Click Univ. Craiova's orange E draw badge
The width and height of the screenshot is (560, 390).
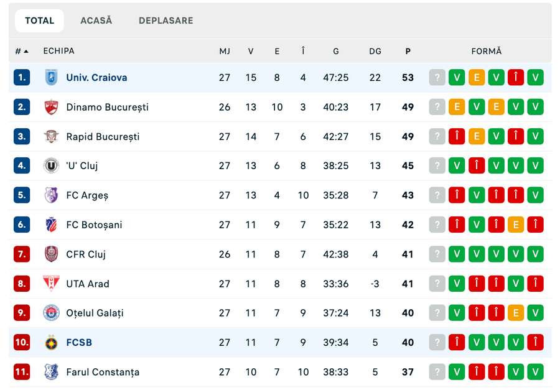[477, 78]
